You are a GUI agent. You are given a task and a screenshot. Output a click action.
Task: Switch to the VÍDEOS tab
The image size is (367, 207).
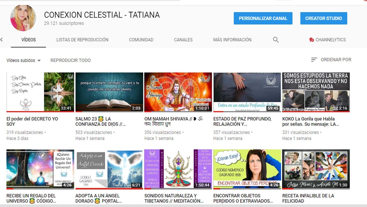coord(29,40)
